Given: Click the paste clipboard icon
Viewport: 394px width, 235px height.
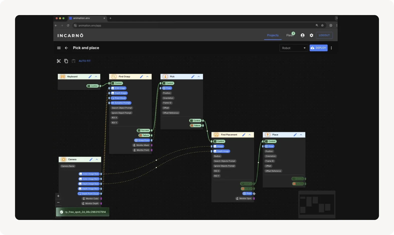Looking at the screenshot, I should (x=73, y=61).
